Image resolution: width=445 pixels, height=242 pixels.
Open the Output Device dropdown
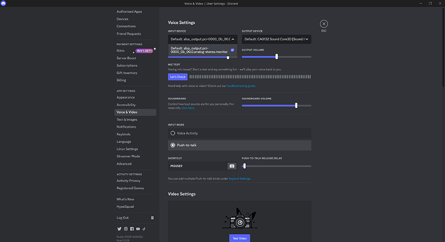tap(277, 39)
